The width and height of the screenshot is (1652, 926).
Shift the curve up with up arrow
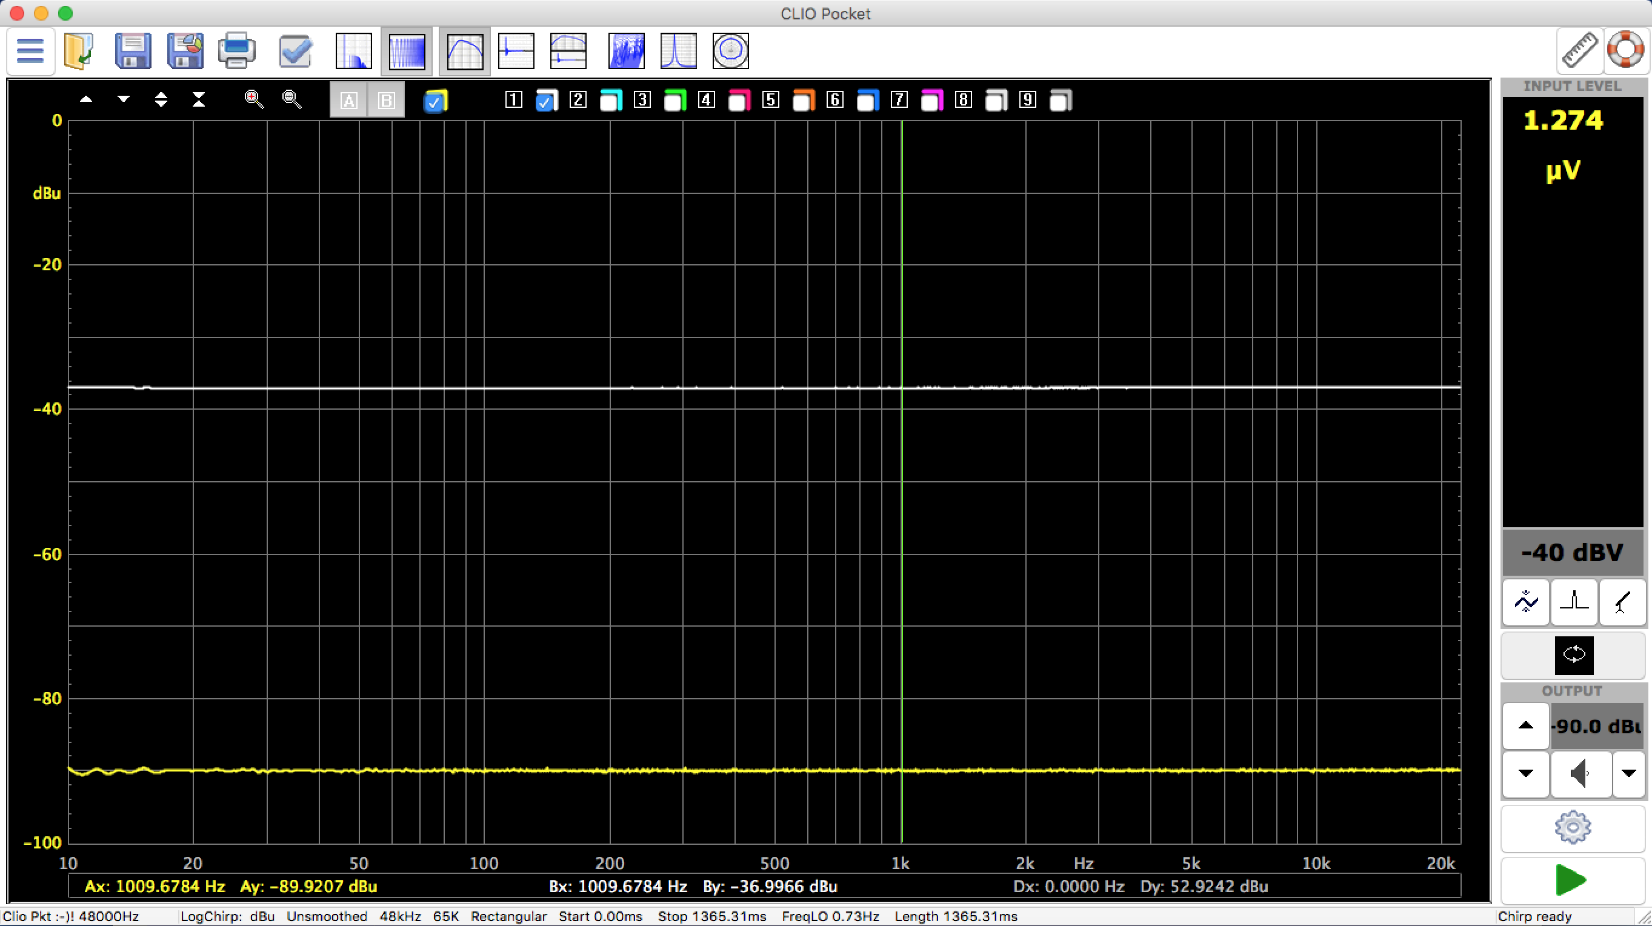pyautogui.click(x=86, y=99)
